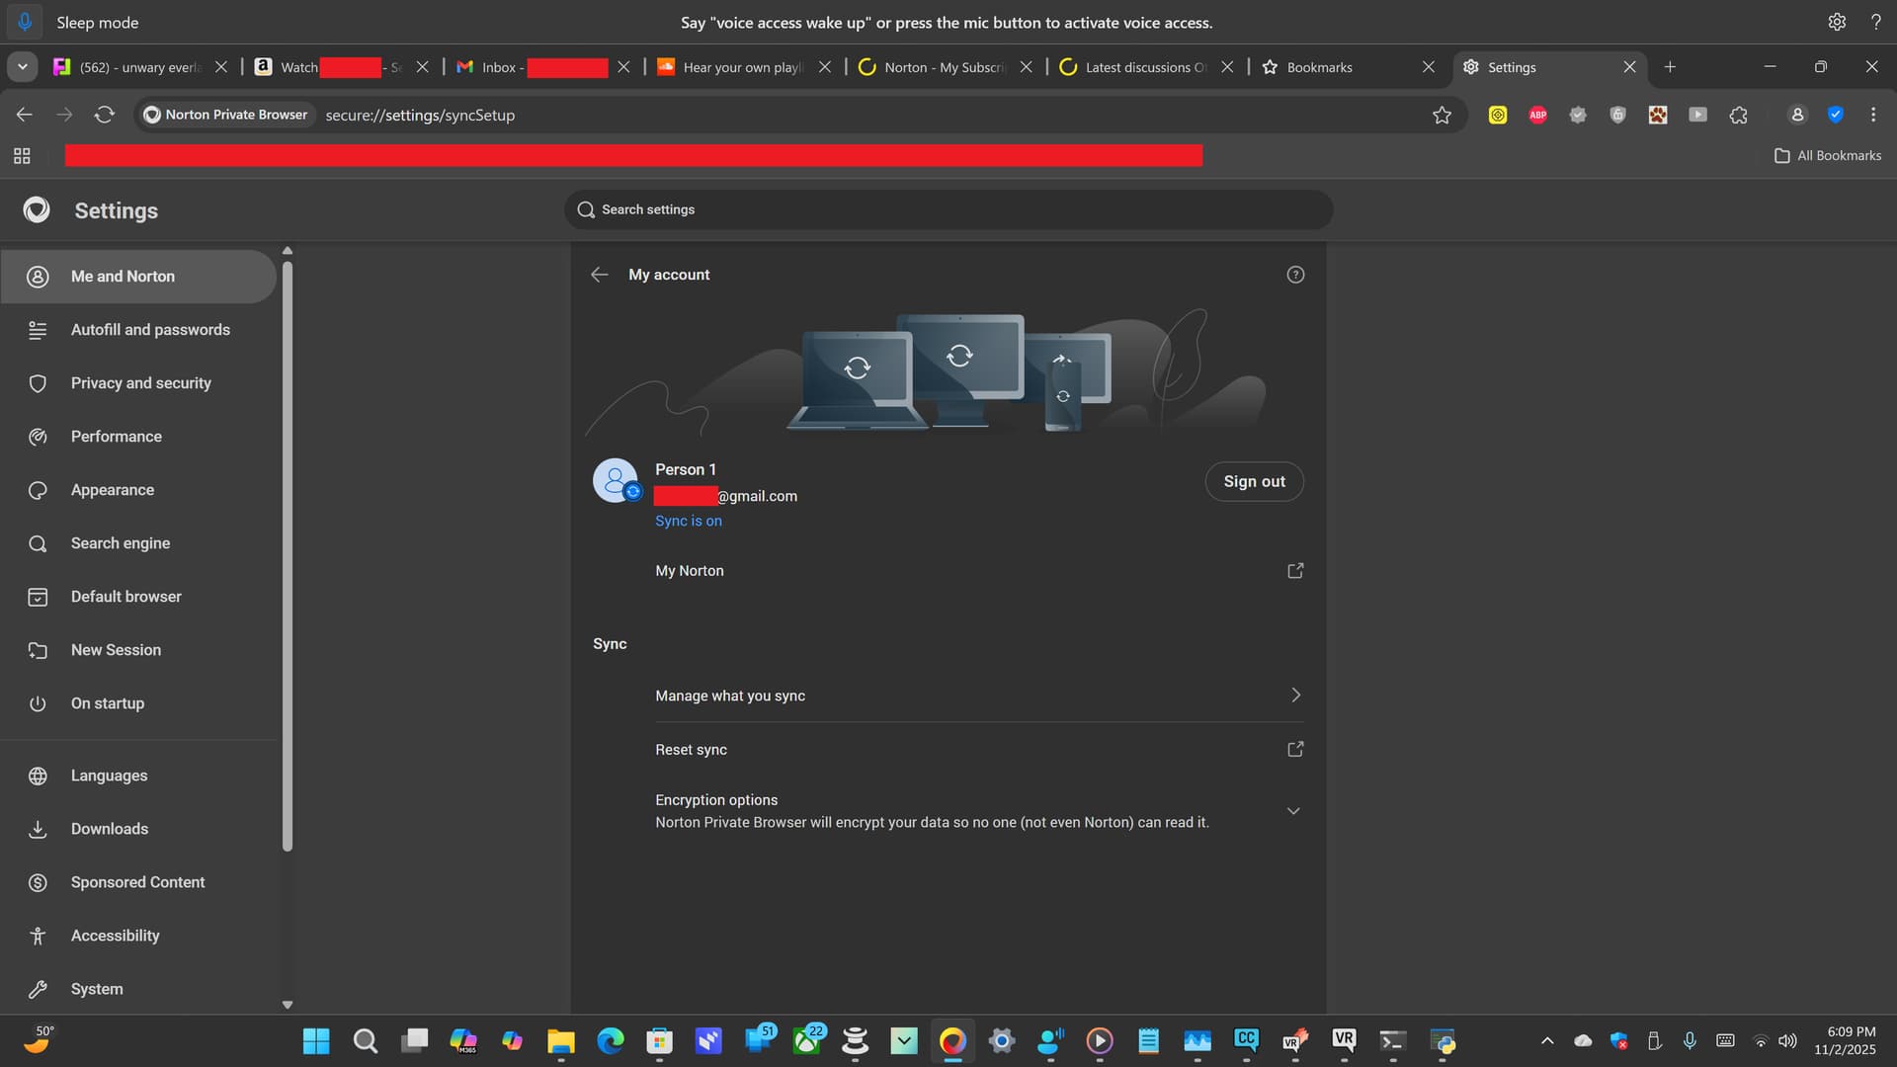Image resolution: width=1897 pixels, height=1067 pixels.
Task: Click the help question mark in My account
Action: pyautogui.click(x=1295, y=275)
